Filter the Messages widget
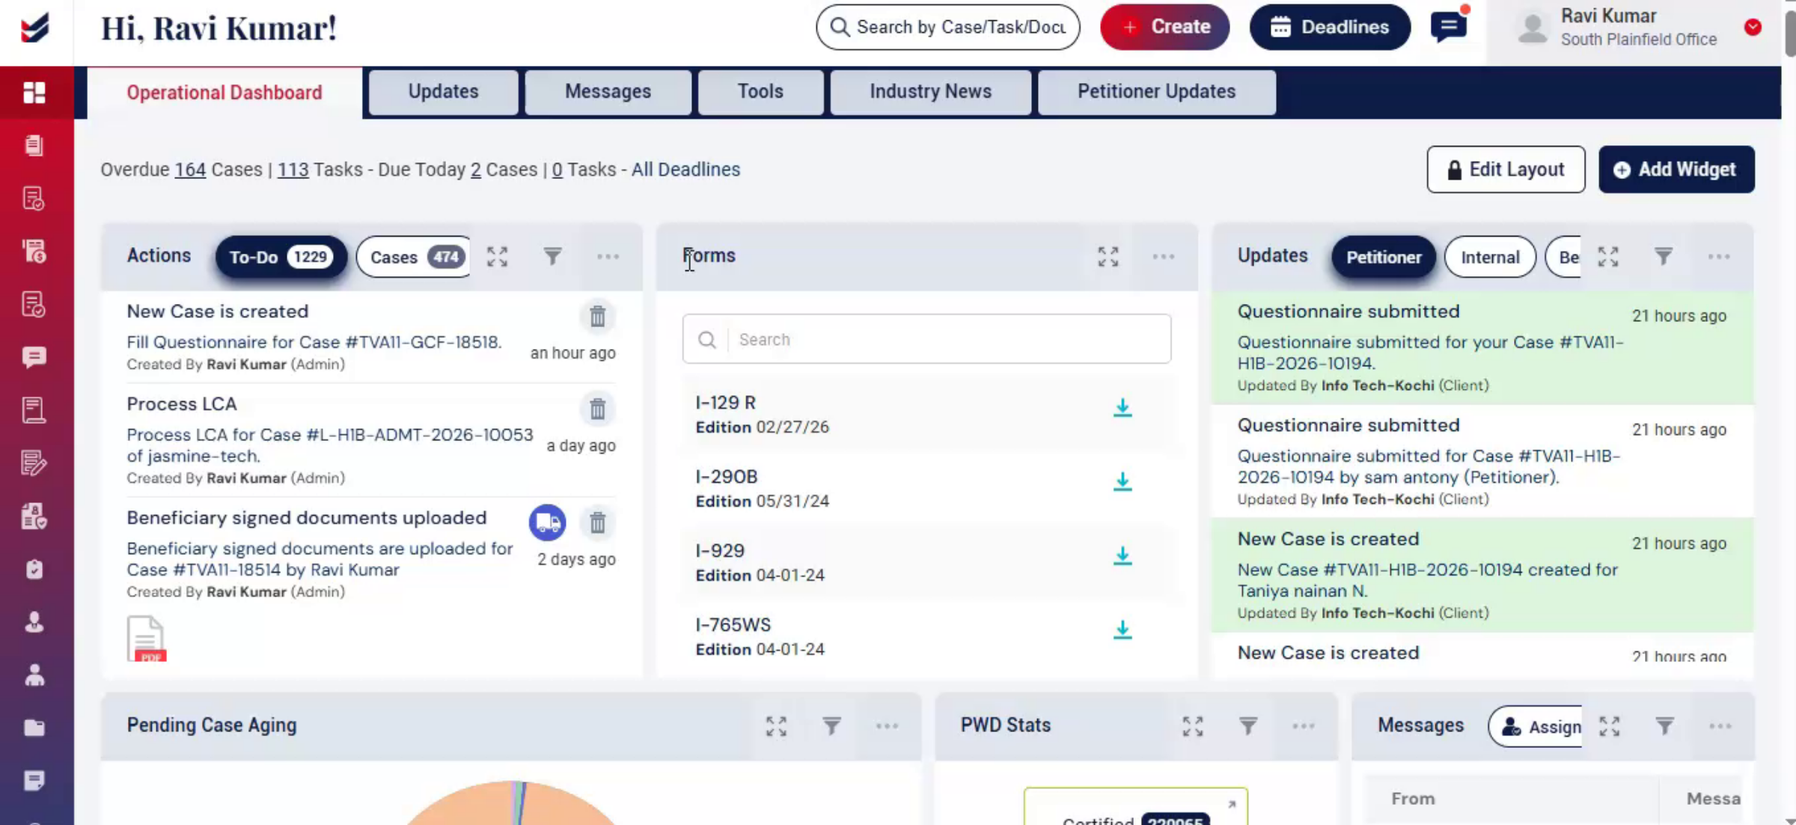1796x825 pixels. (1665, 725)
